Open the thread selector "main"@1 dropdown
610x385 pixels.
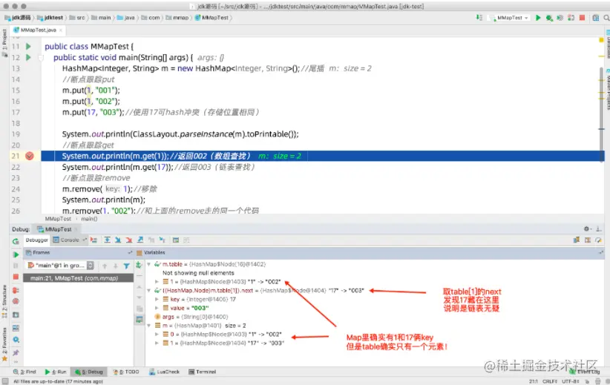(60, 266)
